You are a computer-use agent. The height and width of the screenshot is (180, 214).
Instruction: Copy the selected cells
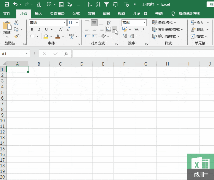point(16,29)
